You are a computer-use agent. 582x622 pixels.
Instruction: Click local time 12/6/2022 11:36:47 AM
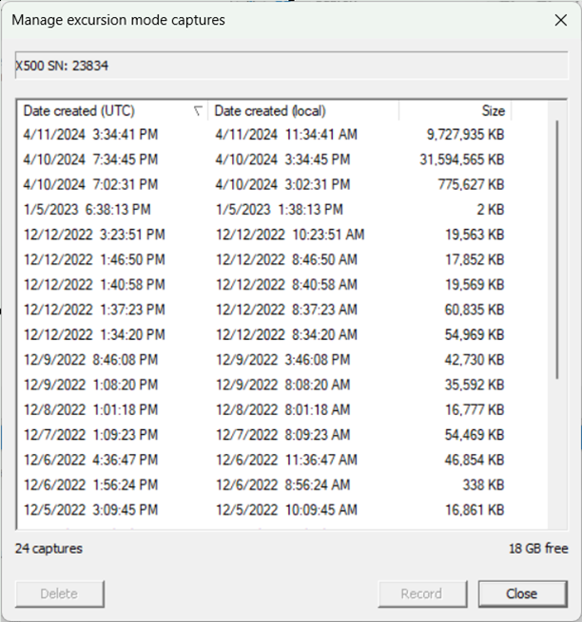click(286, 460)
